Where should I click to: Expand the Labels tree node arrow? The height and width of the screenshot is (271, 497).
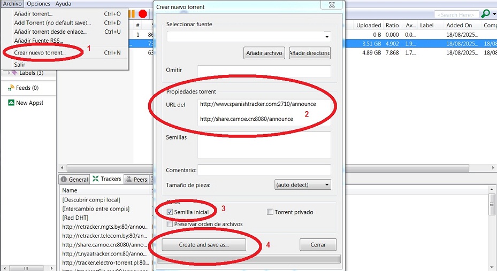coord(9,73)
